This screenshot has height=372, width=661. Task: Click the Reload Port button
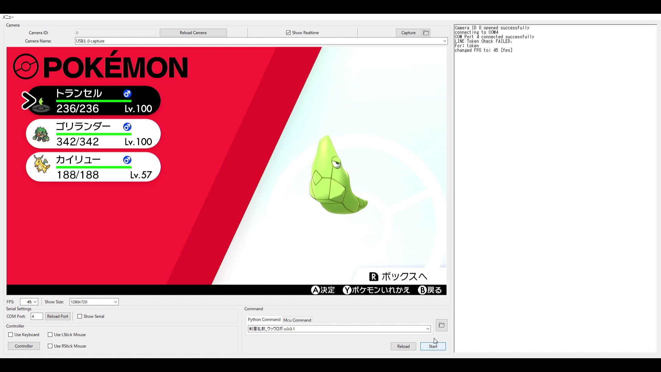point(58,316)
